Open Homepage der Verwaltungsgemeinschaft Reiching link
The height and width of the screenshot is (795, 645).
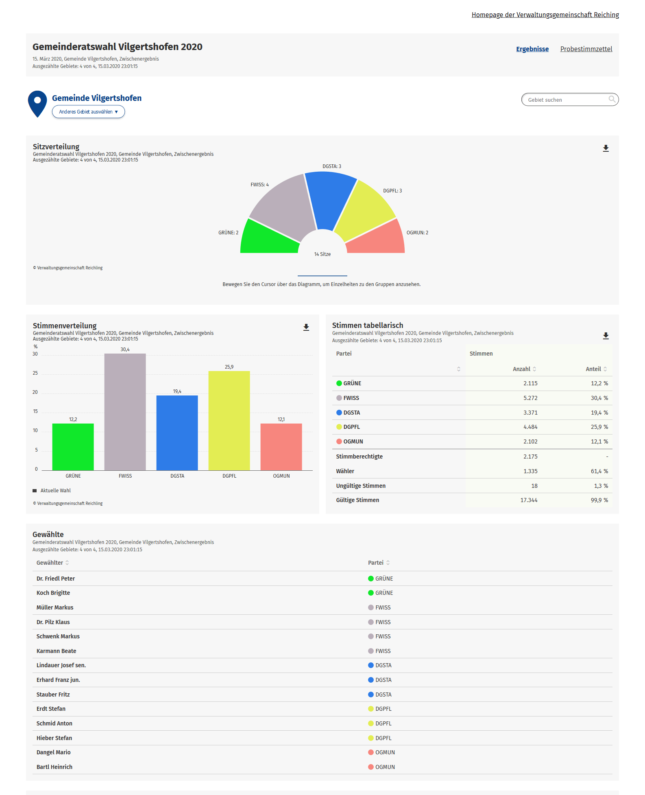coord(545,15)
